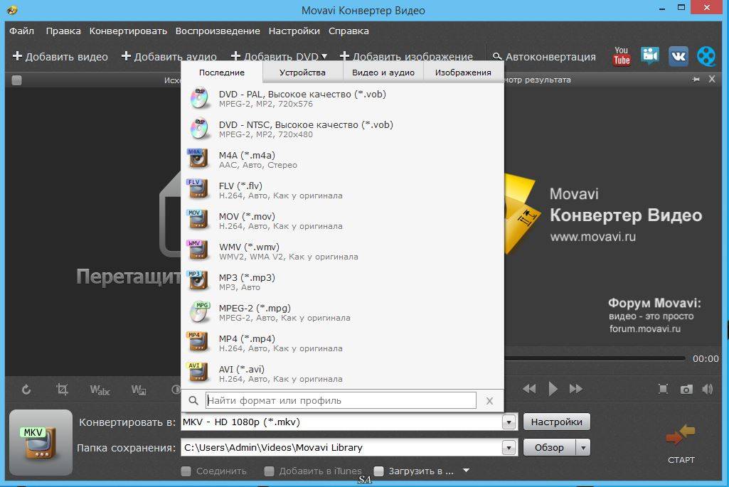The width and height of the screenshot is (729, 487).
Task: Open the Справка menu
Action: click(x=348, y=31)
